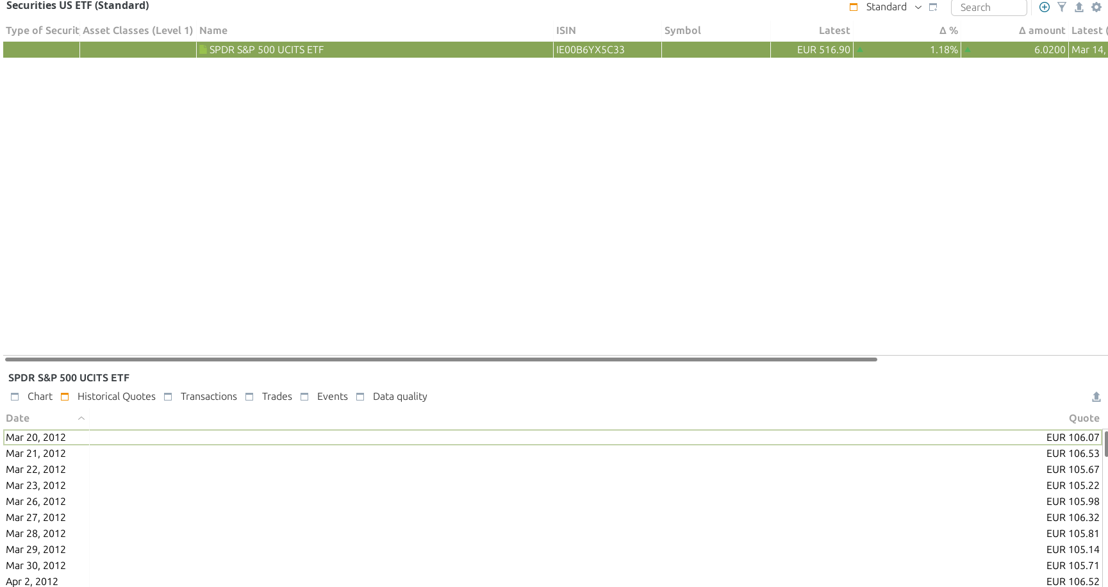This screenshot has height=587, width=1108.
Task: Click the export icon above the Quote column
Action: 1096,397
